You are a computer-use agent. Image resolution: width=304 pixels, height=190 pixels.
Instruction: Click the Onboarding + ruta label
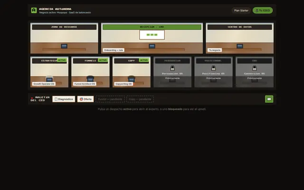[x=114, y=50]
